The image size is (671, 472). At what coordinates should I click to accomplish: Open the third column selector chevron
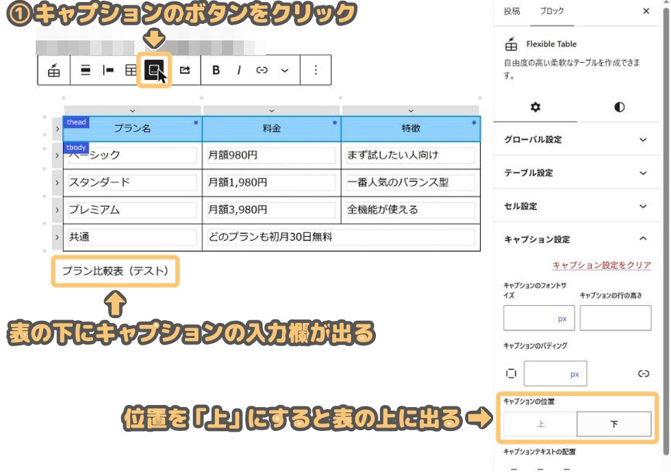coord(411,111)
